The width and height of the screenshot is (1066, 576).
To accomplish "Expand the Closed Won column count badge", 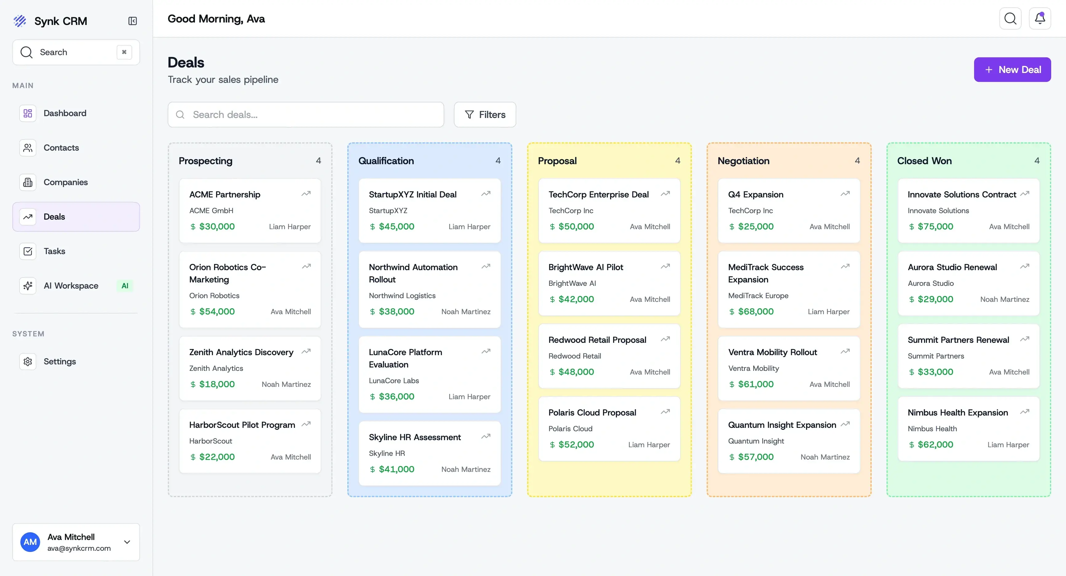I will tap(1037, 160).
